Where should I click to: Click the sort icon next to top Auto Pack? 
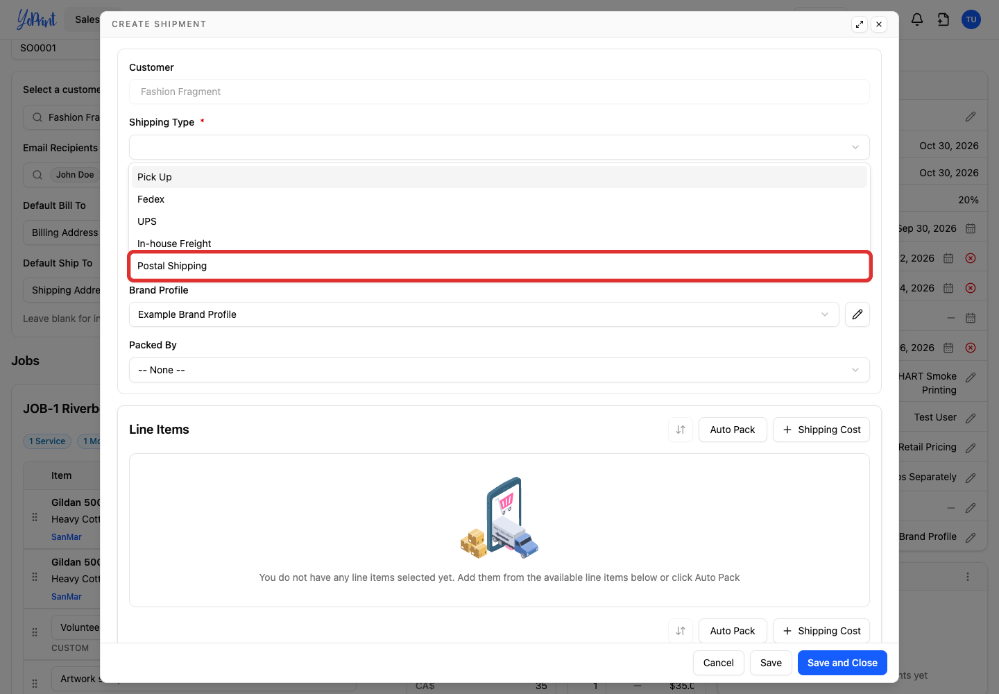(x=681, y=430)
